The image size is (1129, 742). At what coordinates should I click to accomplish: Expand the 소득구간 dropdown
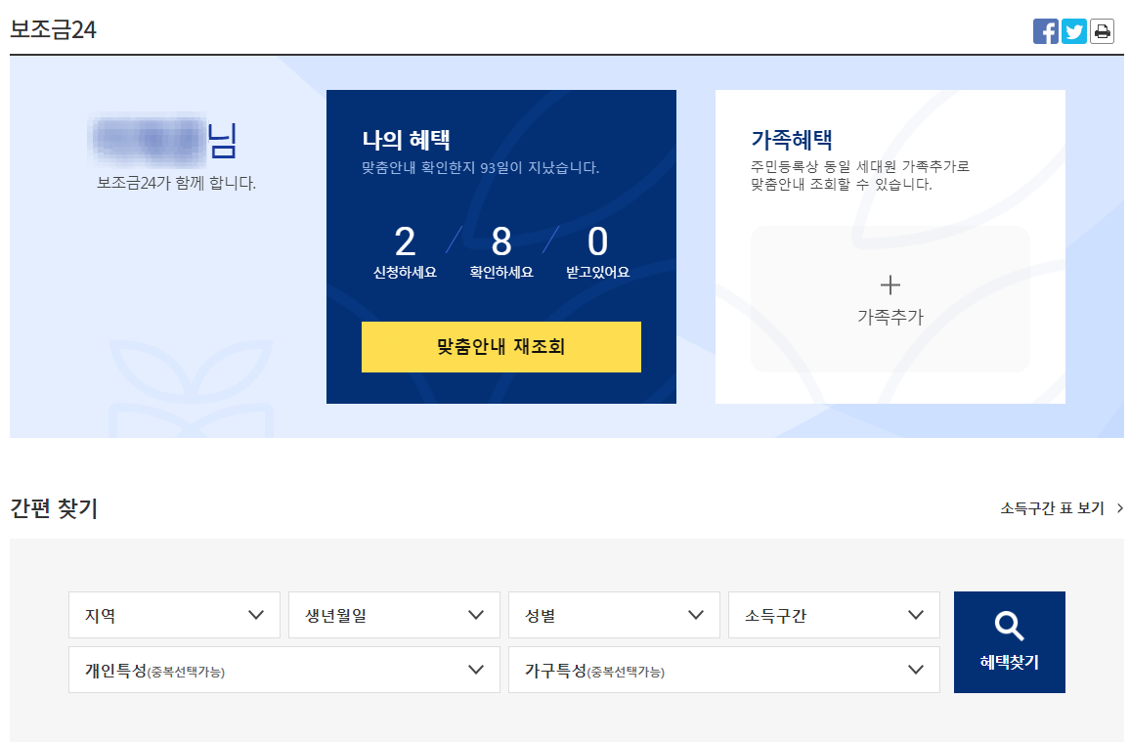coord(834,615)
